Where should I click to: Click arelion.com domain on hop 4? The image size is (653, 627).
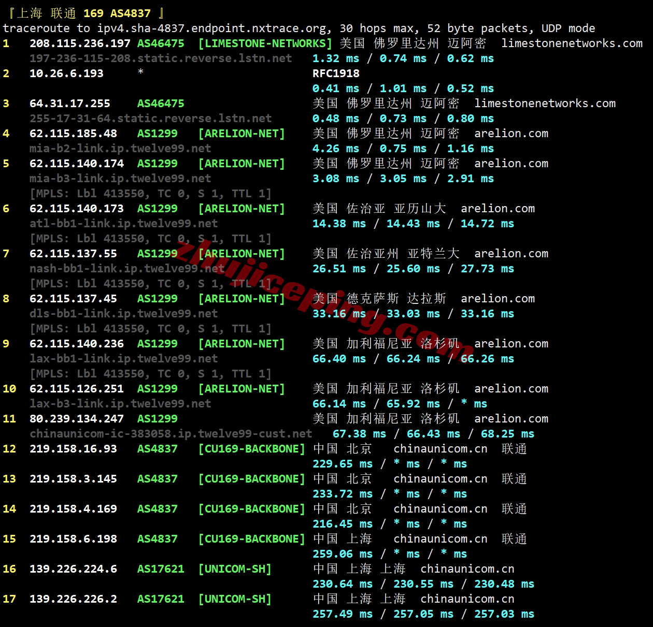click(510, 133)
